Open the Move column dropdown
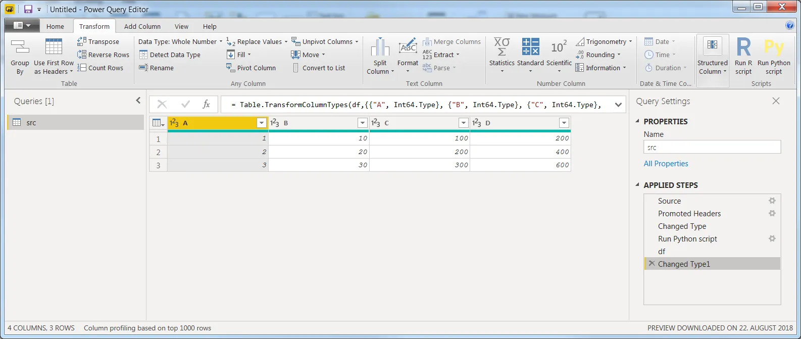The image size is (801, 339). (308, 55)
